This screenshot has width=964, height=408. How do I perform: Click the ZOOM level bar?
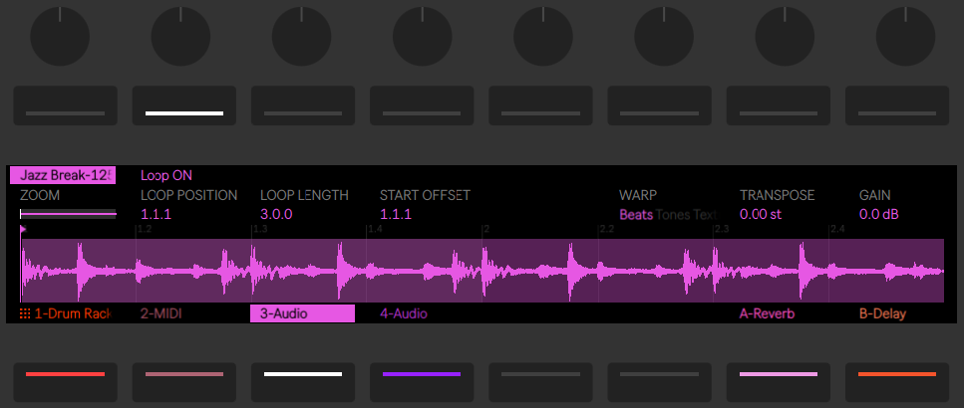click(68, 214)
